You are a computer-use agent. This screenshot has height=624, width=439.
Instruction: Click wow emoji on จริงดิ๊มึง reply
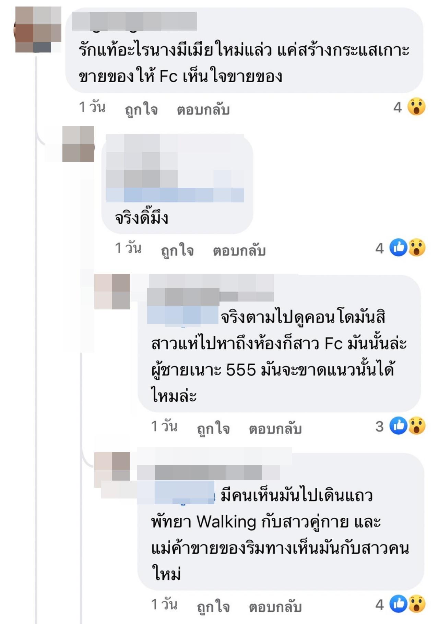click(x=417, y=247)
